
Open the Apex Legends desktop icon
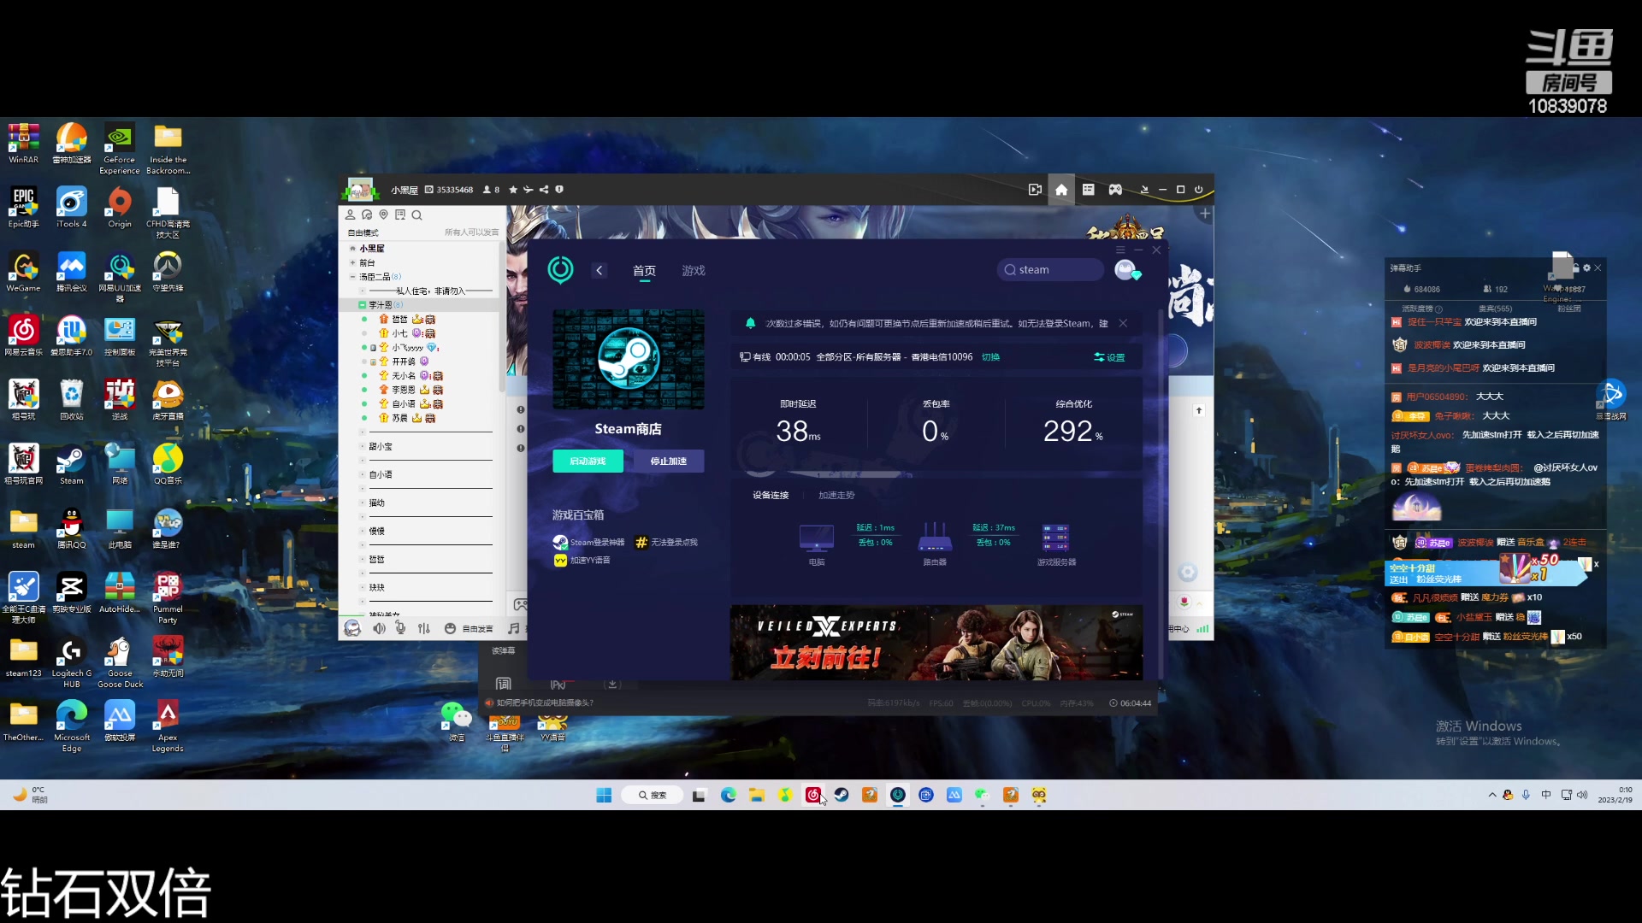pyautogui.click(x=168, y=726)
